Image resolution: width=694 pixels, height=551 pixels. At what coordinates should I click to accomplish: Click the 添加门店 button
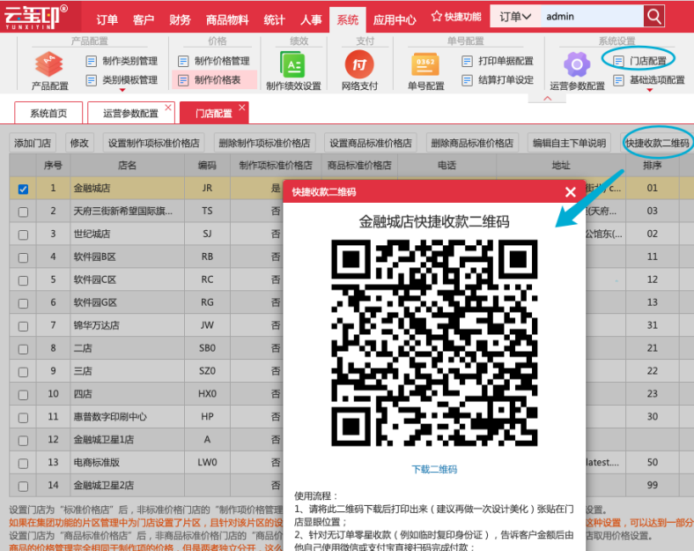pos(33,143)
